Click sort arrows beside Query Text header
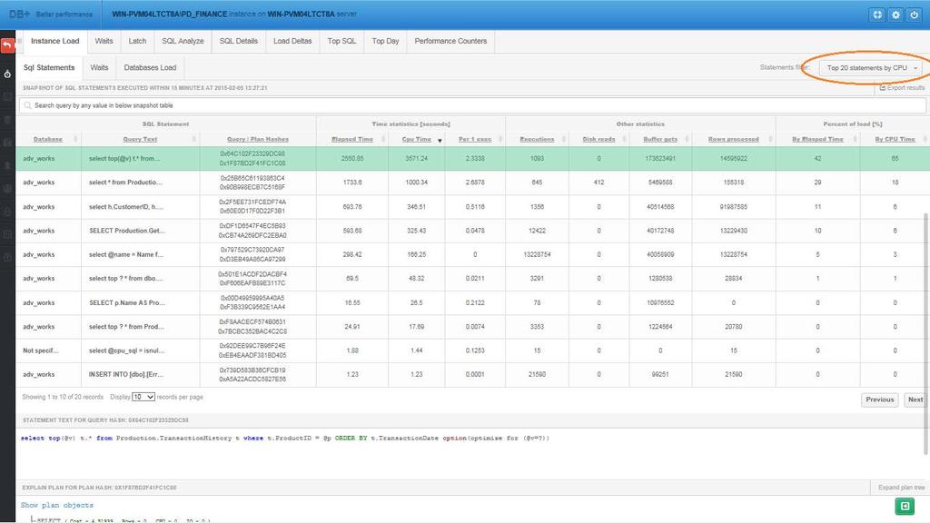The height and width of the screenshot is (523, 930). [x=194, y=139]
